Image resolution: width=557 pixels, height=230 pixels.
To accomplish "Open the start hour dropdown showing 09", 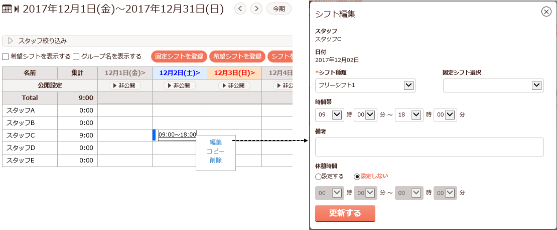I will point(329,114).
